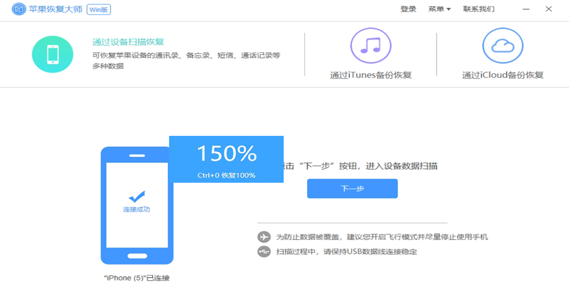
Task: Open the 菜单 dropdown menu
Action: [x=439, y=9]
